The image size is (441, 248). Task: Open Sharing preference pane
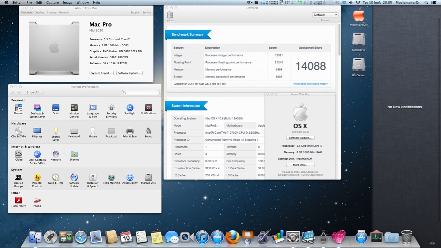(74, 156)
